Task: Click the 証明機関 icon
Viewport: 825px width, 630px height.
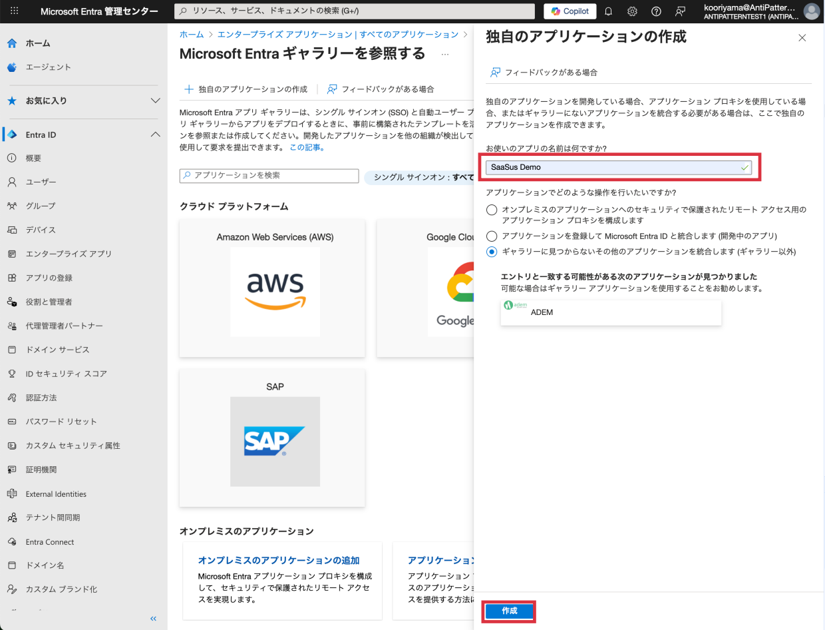Action: 11,470
